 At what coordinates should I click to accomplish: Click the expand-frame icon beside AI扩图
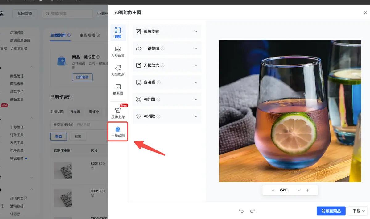point(138,99)
